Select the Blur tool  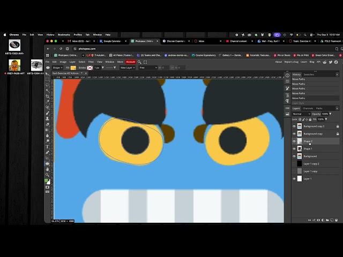47,135
